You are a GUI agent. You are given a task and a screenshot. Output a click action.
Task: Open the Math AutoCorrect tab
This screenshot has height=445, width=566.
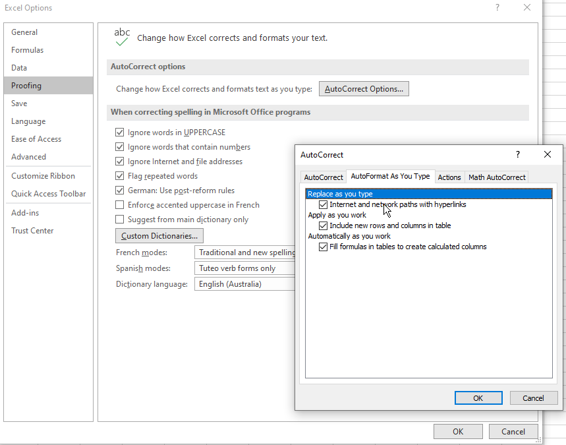[497, 177]
